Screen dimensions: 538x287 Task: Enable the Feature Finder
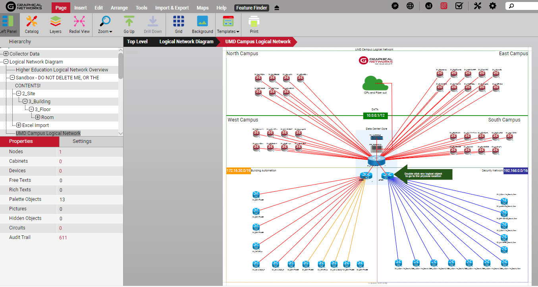click(251, 8)
